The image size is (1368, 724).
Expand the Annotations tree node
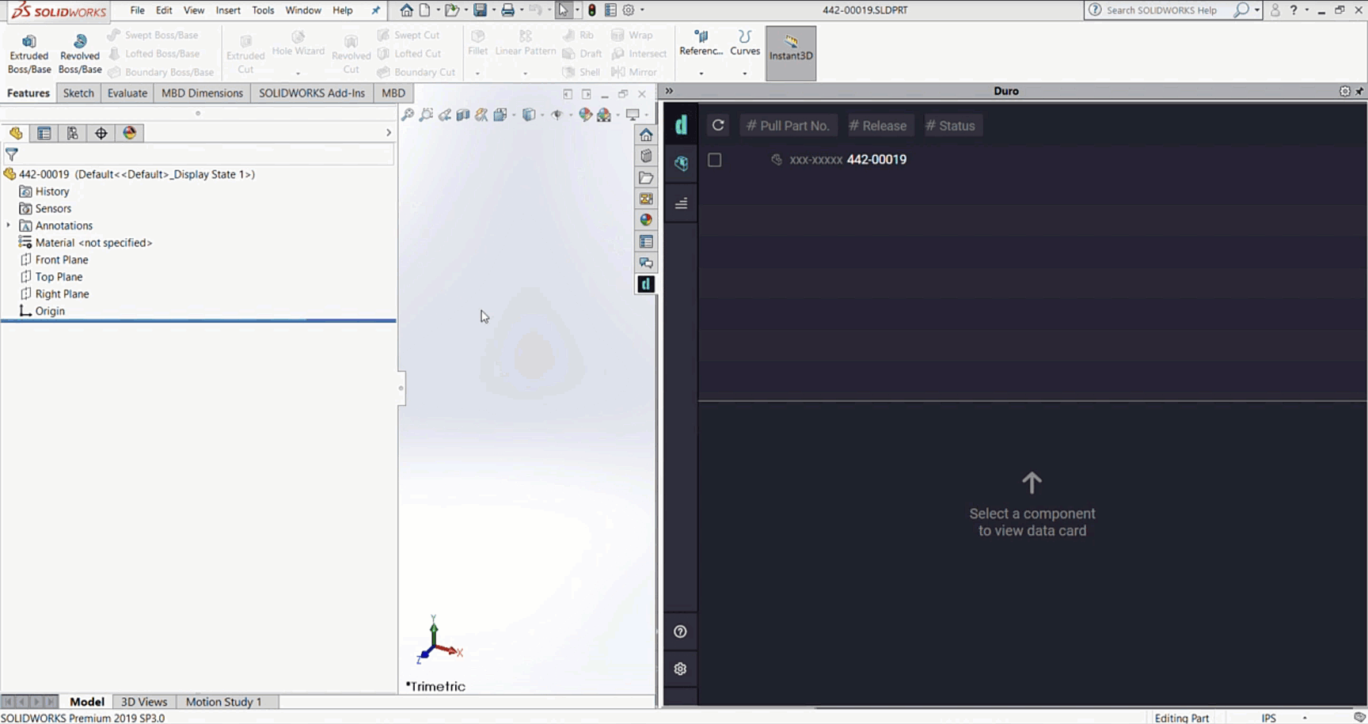(x=9, y=226)
